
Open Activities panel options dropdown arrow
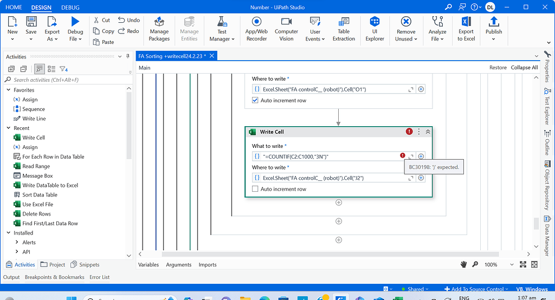coord(120,56)
